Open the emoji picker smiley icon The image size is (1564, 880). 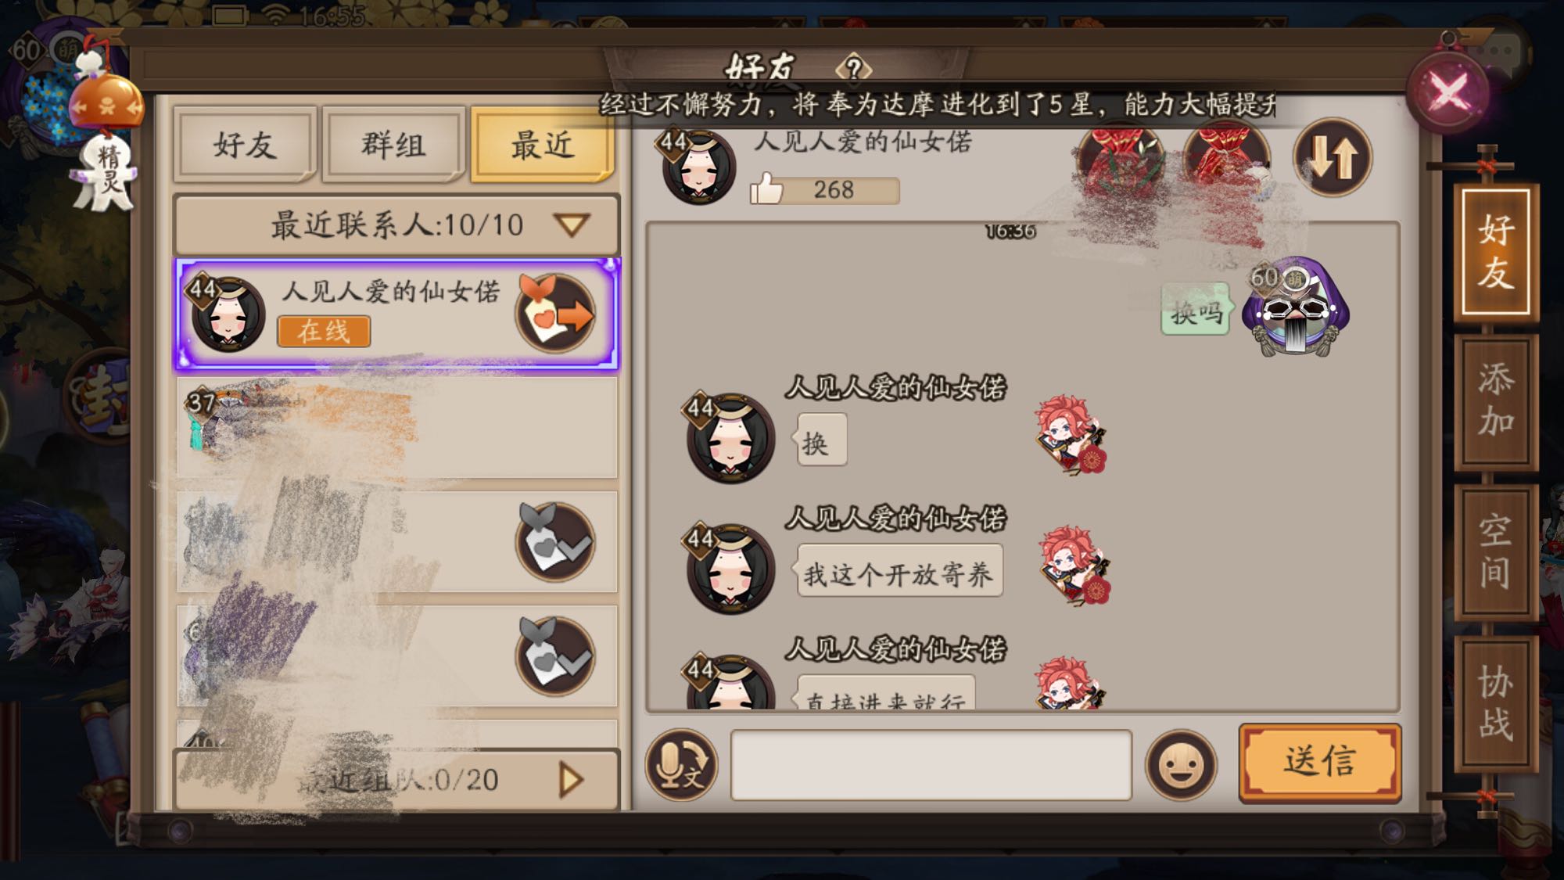point(1181,765)
